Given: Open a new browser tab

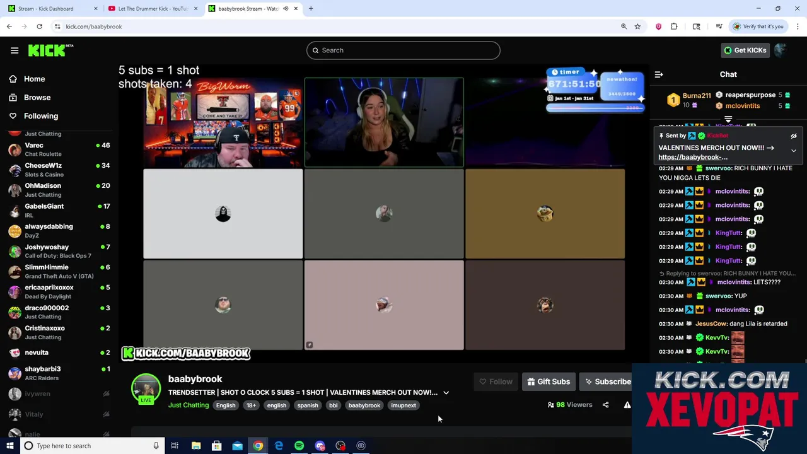Looking at the screenshot, I should (311, 9).
